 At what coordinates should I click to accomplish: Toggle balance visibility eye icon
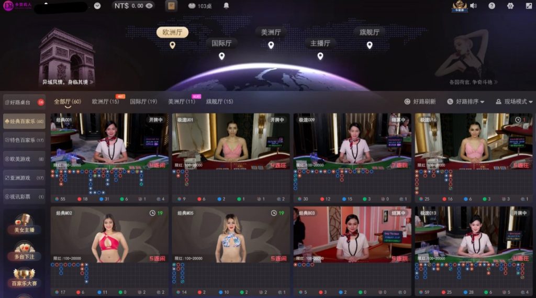[149, 6]
